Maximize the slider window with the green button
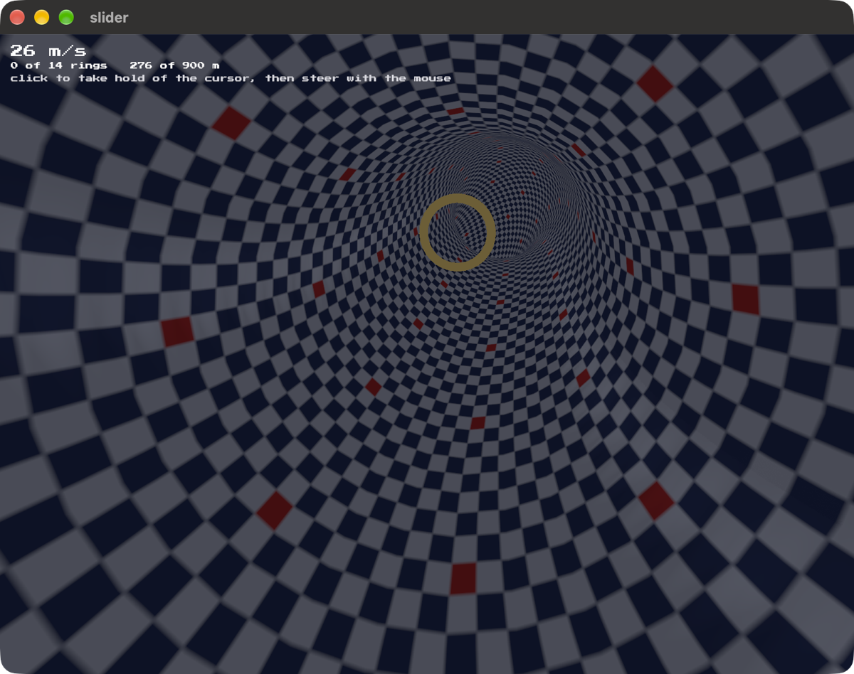Screen dimensions: 854x674 (66, 17)
